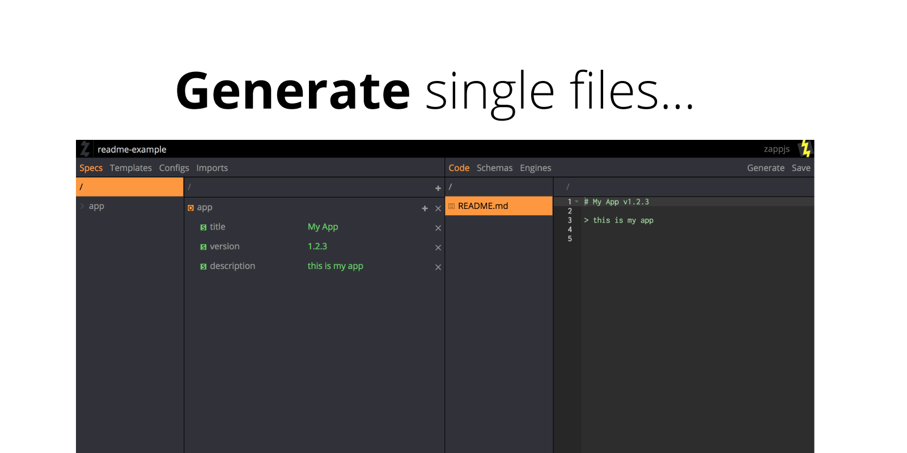Add a new spec with the top plus

[x=438, y=188]
